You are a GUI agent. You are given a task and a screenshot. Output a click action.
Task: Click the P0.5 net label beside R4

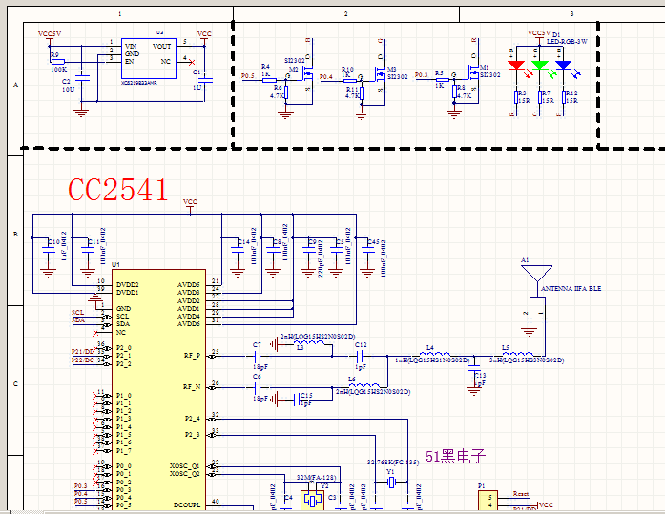pos(248,76)
